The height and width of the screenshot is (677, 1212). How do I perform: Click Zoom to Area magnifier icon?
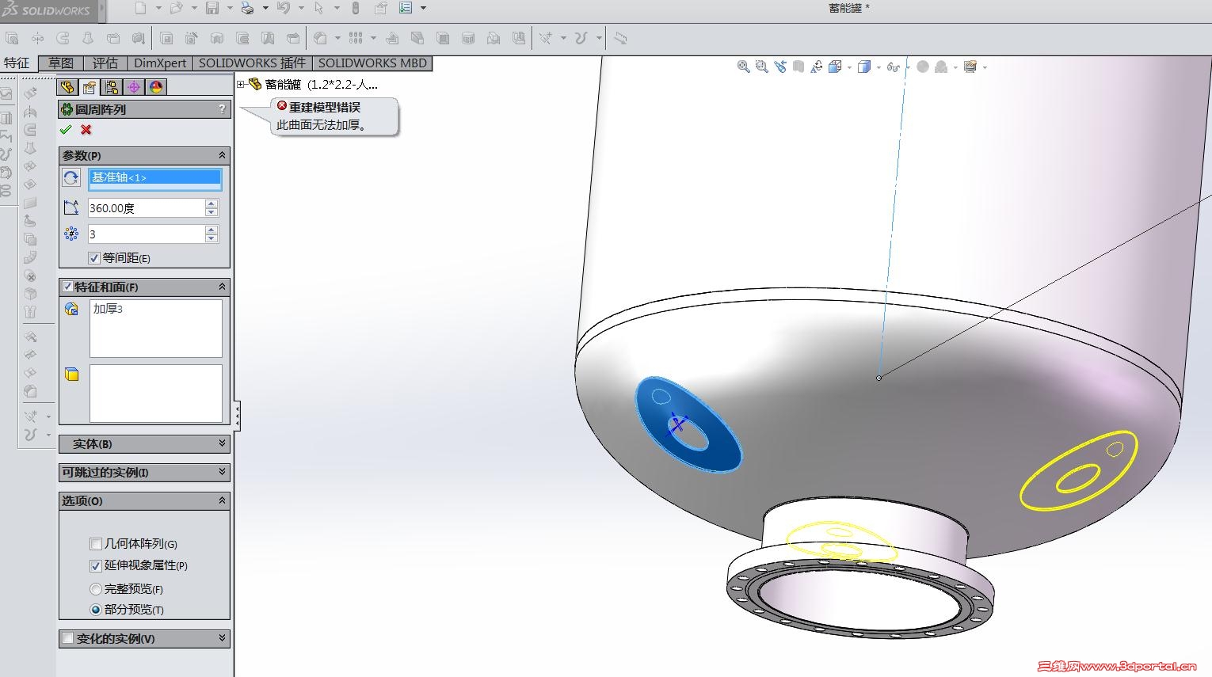(x=761, y=67)
